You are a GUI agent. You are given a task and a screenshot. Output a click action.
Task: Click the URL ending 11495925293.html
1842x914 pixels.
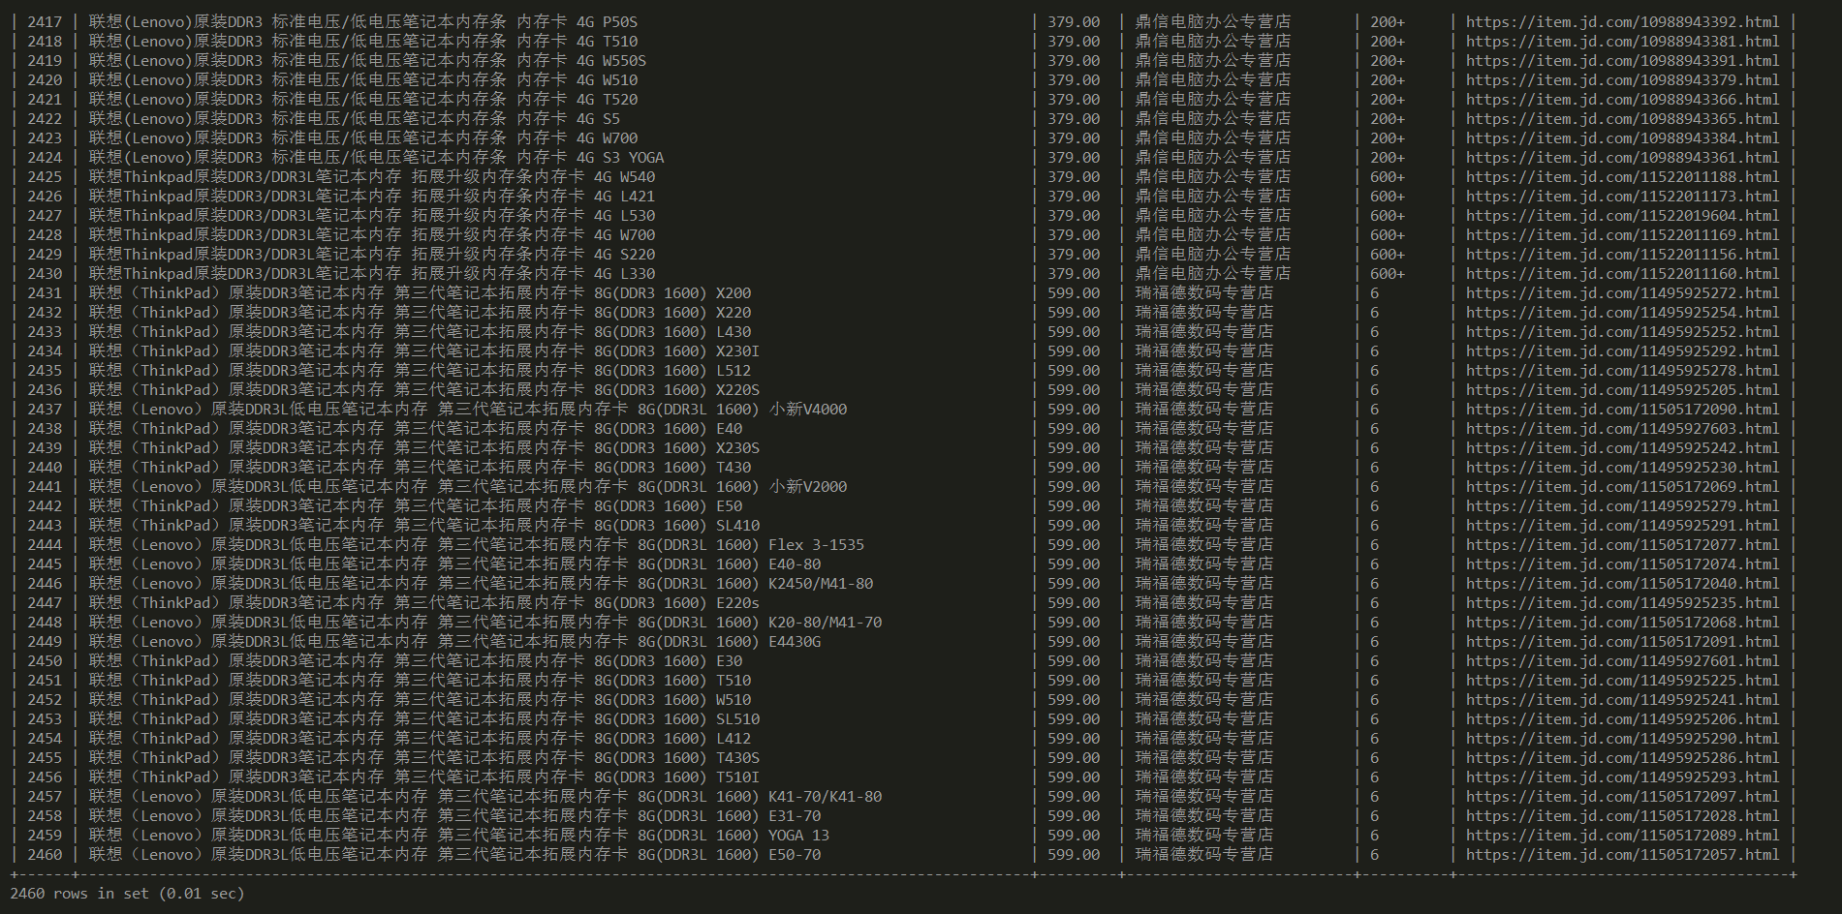[1622, 777]
